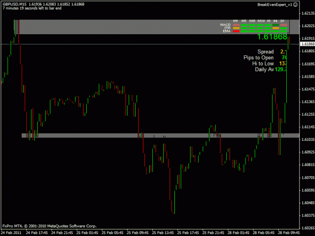Click the 1.60595 price axis label
Image resolution: width=315 pixels, height=236 pixels.
pos(308,190)
